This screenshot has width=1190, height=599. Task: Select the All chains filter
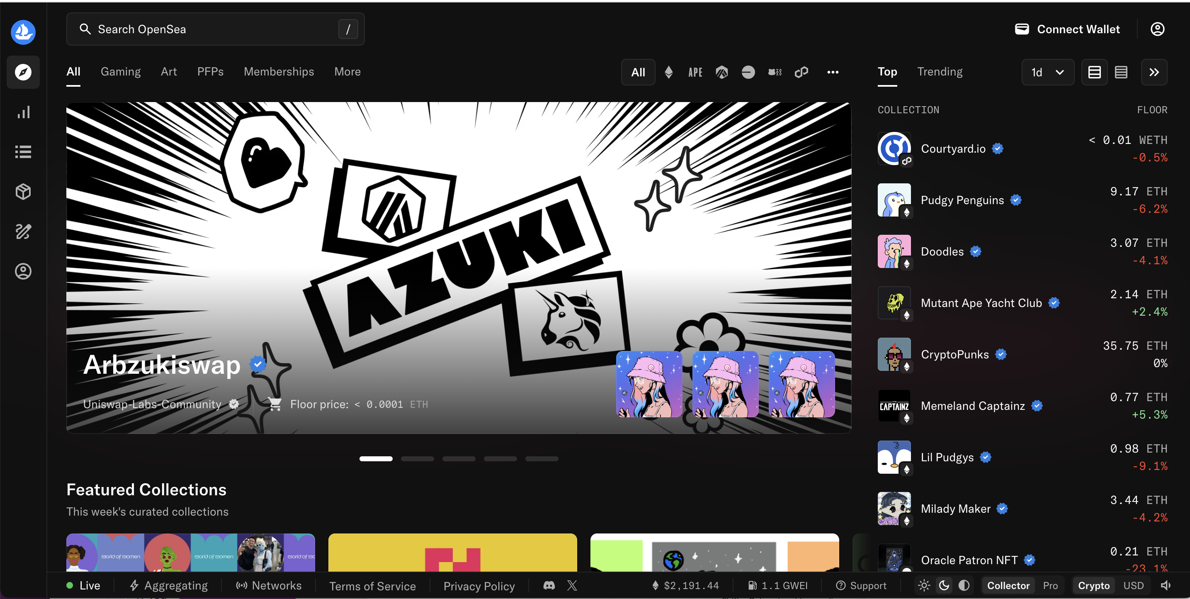(x=638, y=72)
